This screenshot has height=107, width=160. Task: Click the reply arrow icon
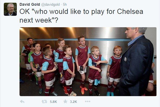[22, 102]
